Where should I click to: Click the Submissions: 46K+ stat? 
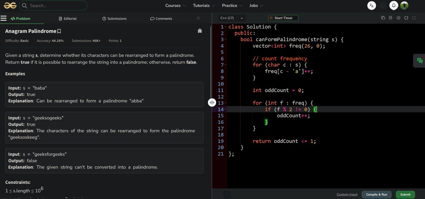click(x=86, y=41)
